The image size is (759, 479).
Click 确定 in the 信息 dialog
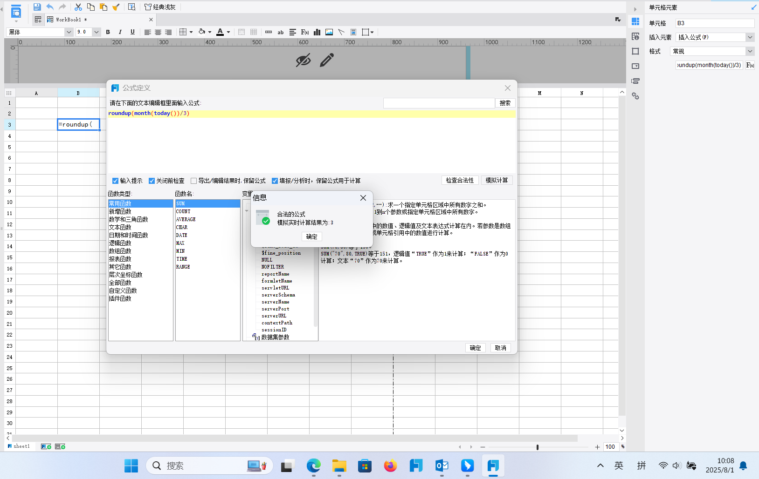pos(312,236)
